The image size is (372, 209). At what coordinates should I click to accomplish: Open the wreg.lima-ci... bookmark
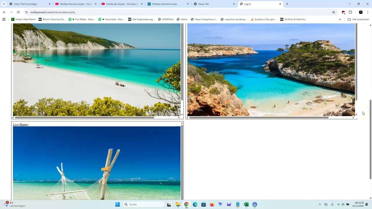click(x=204, y=19)
